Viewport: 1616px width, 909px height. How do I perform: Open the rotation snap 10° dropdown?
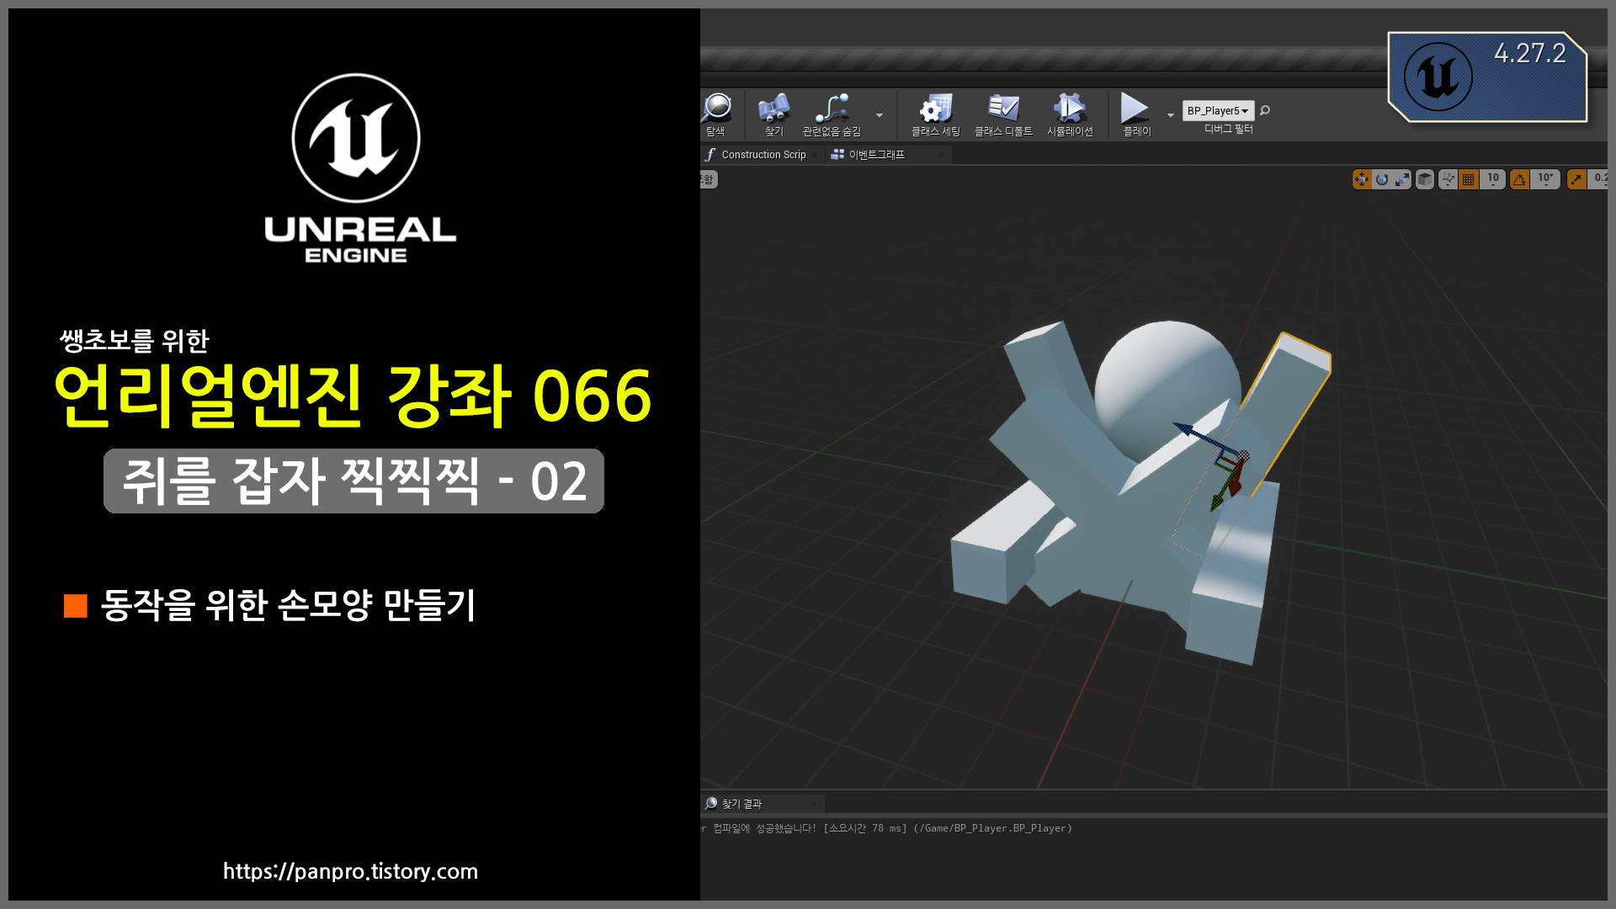pyautogui.click(x=1545, y=179)
